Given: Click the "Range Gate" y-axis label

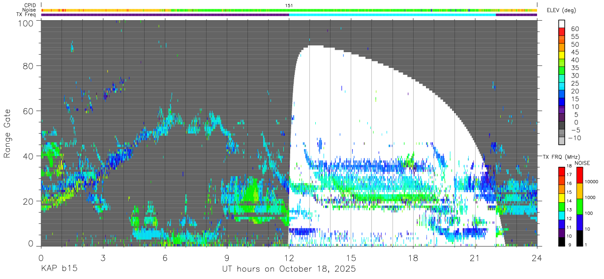Looking at the screenshot, I should (x=7, y=133).
